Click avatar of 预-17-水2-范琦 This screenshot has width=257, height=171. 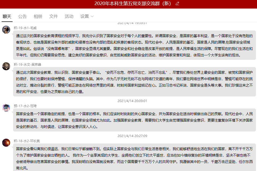6,108
